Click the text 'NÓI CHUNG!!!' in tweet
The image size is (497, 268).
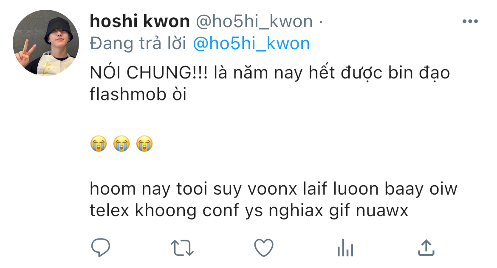149,73
